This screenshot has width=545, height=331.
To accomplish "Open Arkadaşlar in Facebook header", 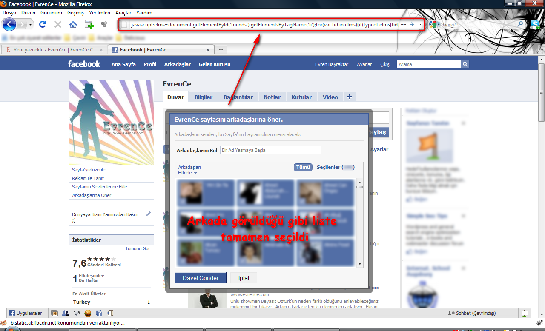I will click(x=178, y=64).
